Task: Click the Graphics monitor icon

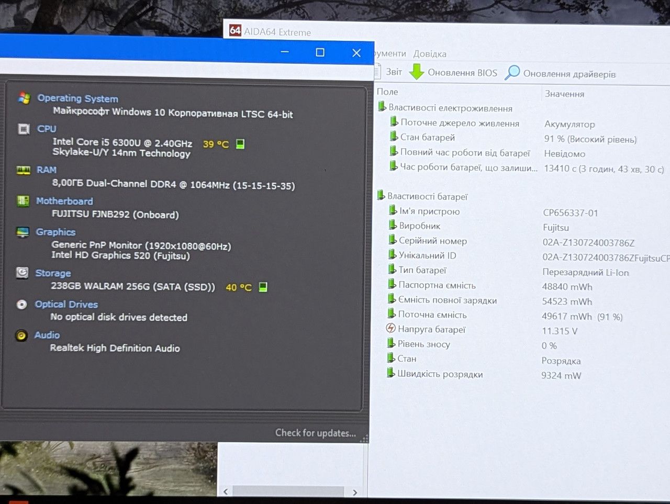Action: click(x=23, y=232)
